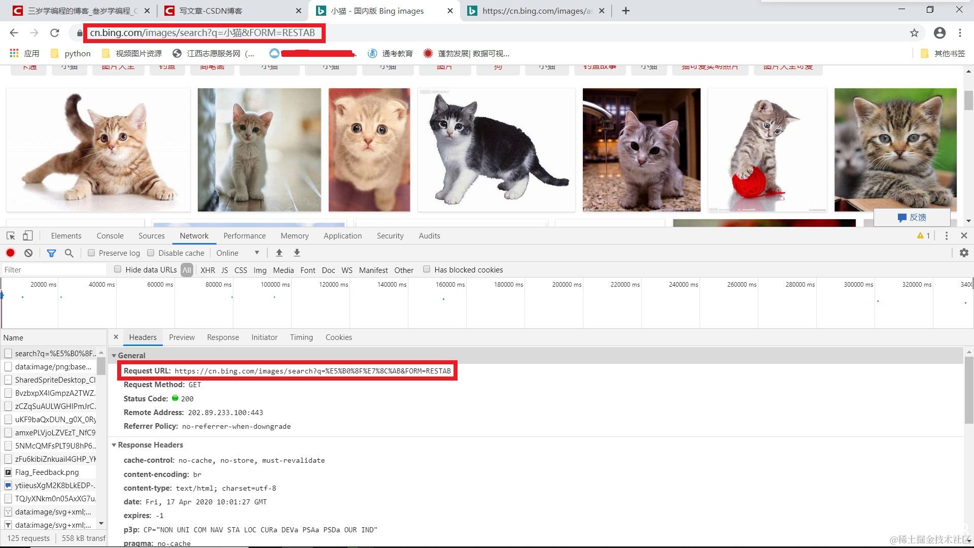Open the Preview tab of request
This screenshot has width=974, height=548.
point(182,337)
